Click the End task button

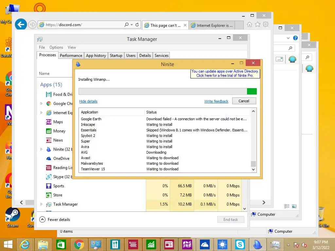231,219
